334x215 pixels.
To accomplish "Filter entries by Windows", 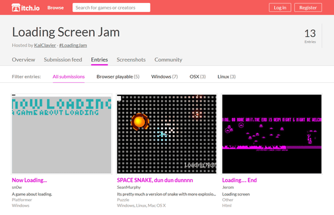I will [x=165, y=77].
